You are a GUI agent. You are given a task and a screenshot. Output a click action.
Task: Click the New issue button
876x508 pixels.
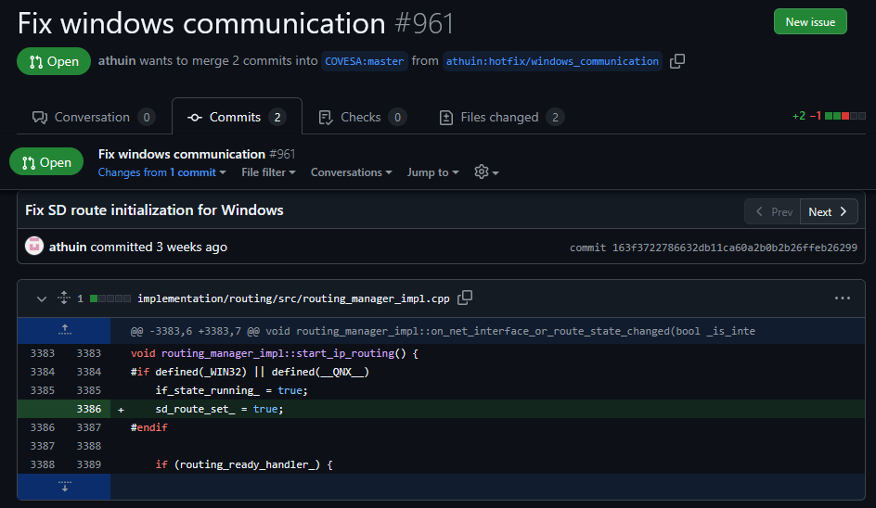[810, 22]
